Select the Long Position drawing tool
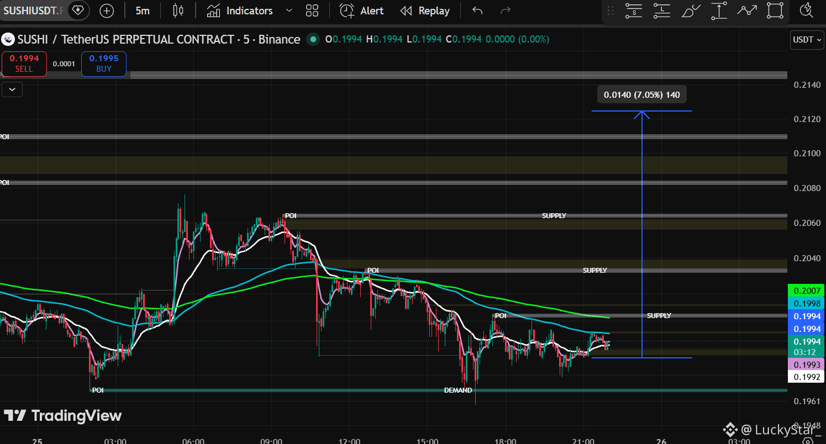Viewport: 826px width, 444px height. [662, 10]
